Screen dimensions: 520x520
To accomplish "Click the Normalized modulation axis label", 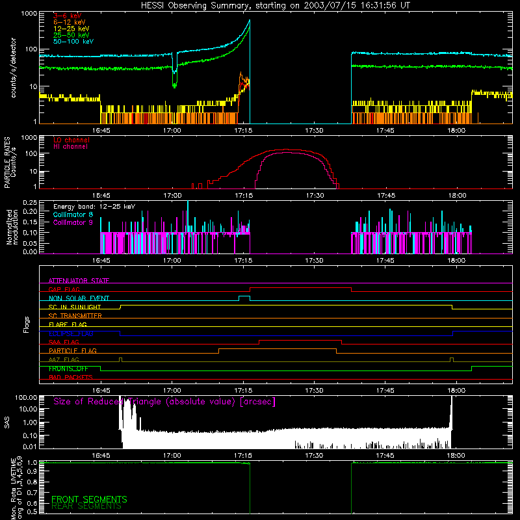I will coord(12,227).
